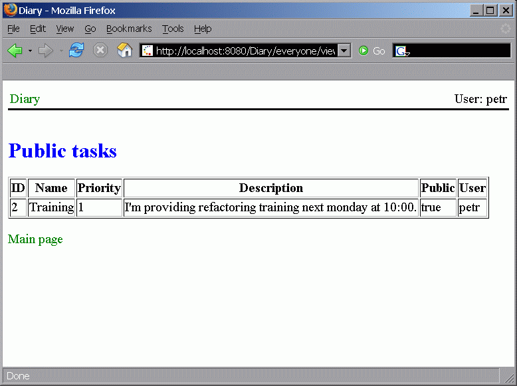The width and height of the screenshot is (517, 386).
Task: Open the Forward history dropdown arrow
Action: click(61, 51)
